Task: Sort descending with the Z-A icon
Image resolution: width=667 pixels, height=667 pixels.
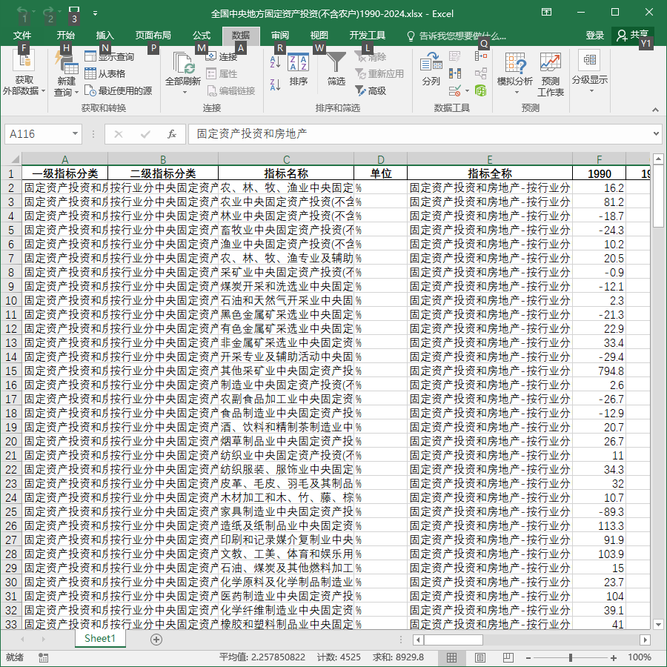Action: click(275, 84)
